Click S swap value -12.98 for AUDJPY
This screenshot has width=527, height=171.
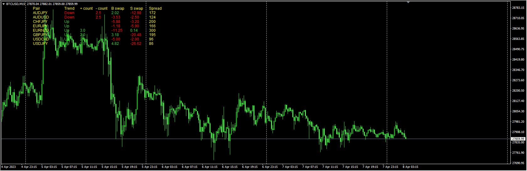136,13
